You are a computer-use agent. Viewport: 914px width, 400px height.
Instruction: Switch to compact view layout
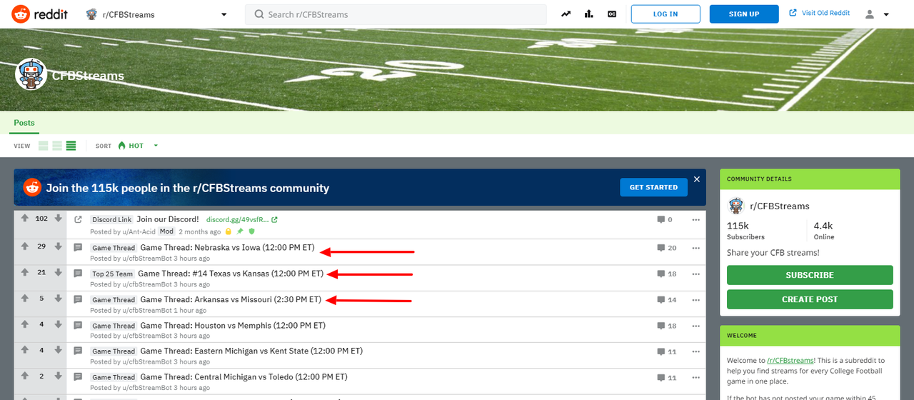(x=71, y=146)
